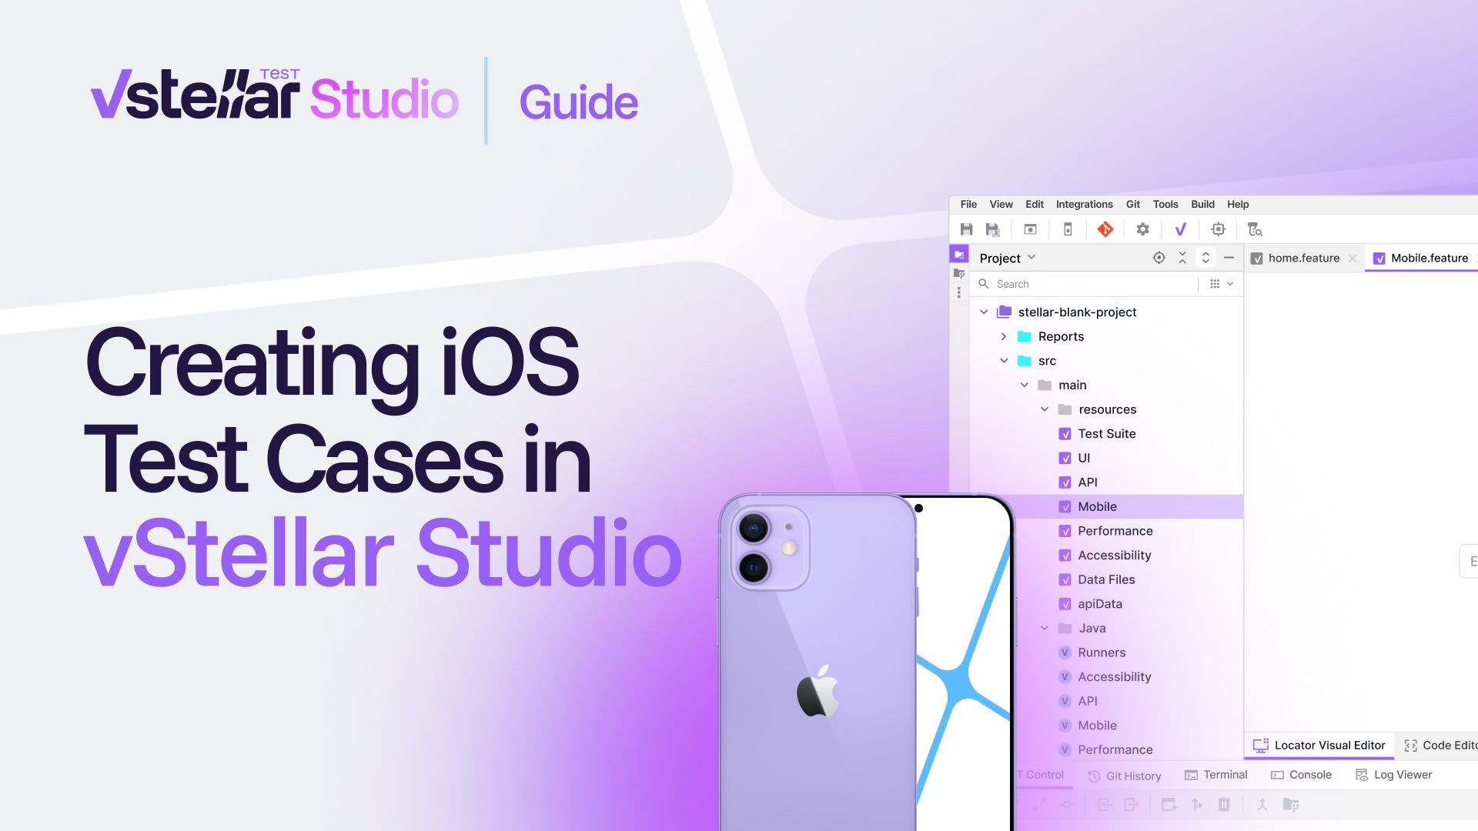Click the red Git commit icon
Screen dimensions: 1478x831
click(1105, 229)
